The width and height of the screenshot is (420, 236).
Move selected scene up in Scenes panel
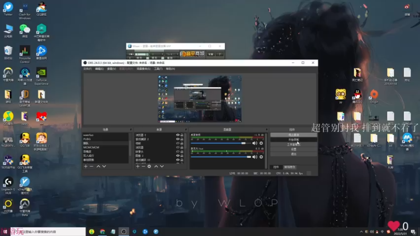(98, 166)
